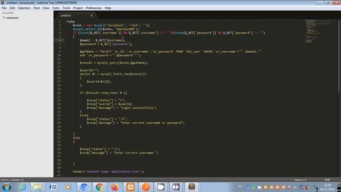Click the minimap code overview
This screenshot has width=341, height=192.
(x=319, y=31)
